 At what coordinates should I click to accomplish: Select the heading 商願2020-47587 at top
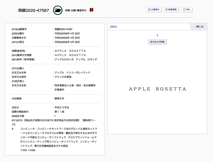[34, 10]
